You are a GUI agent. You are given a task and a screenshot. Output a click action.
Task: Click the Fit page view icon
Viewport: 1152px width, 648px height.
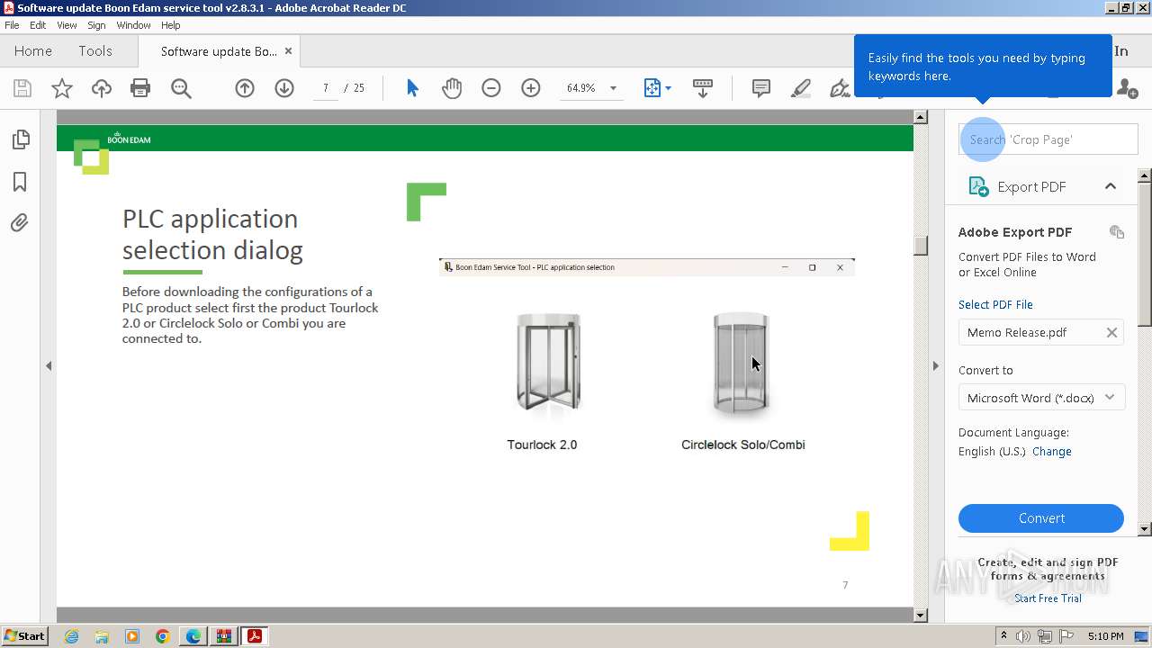(652, 88)
